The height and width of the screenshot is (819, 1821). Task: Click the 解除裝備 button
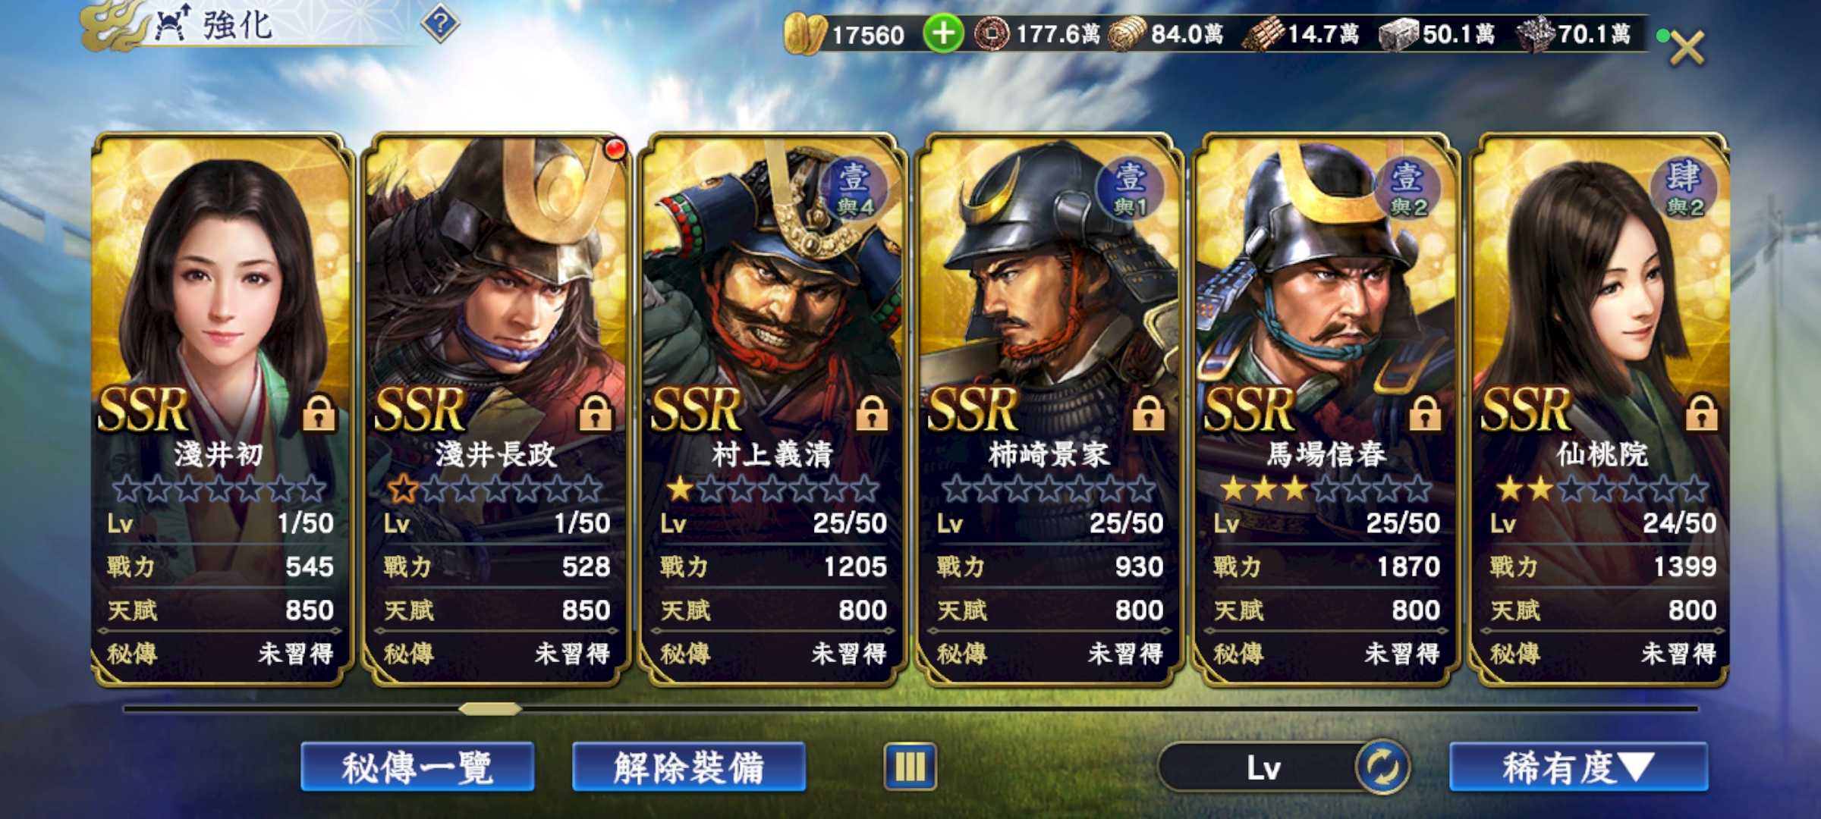689,767
